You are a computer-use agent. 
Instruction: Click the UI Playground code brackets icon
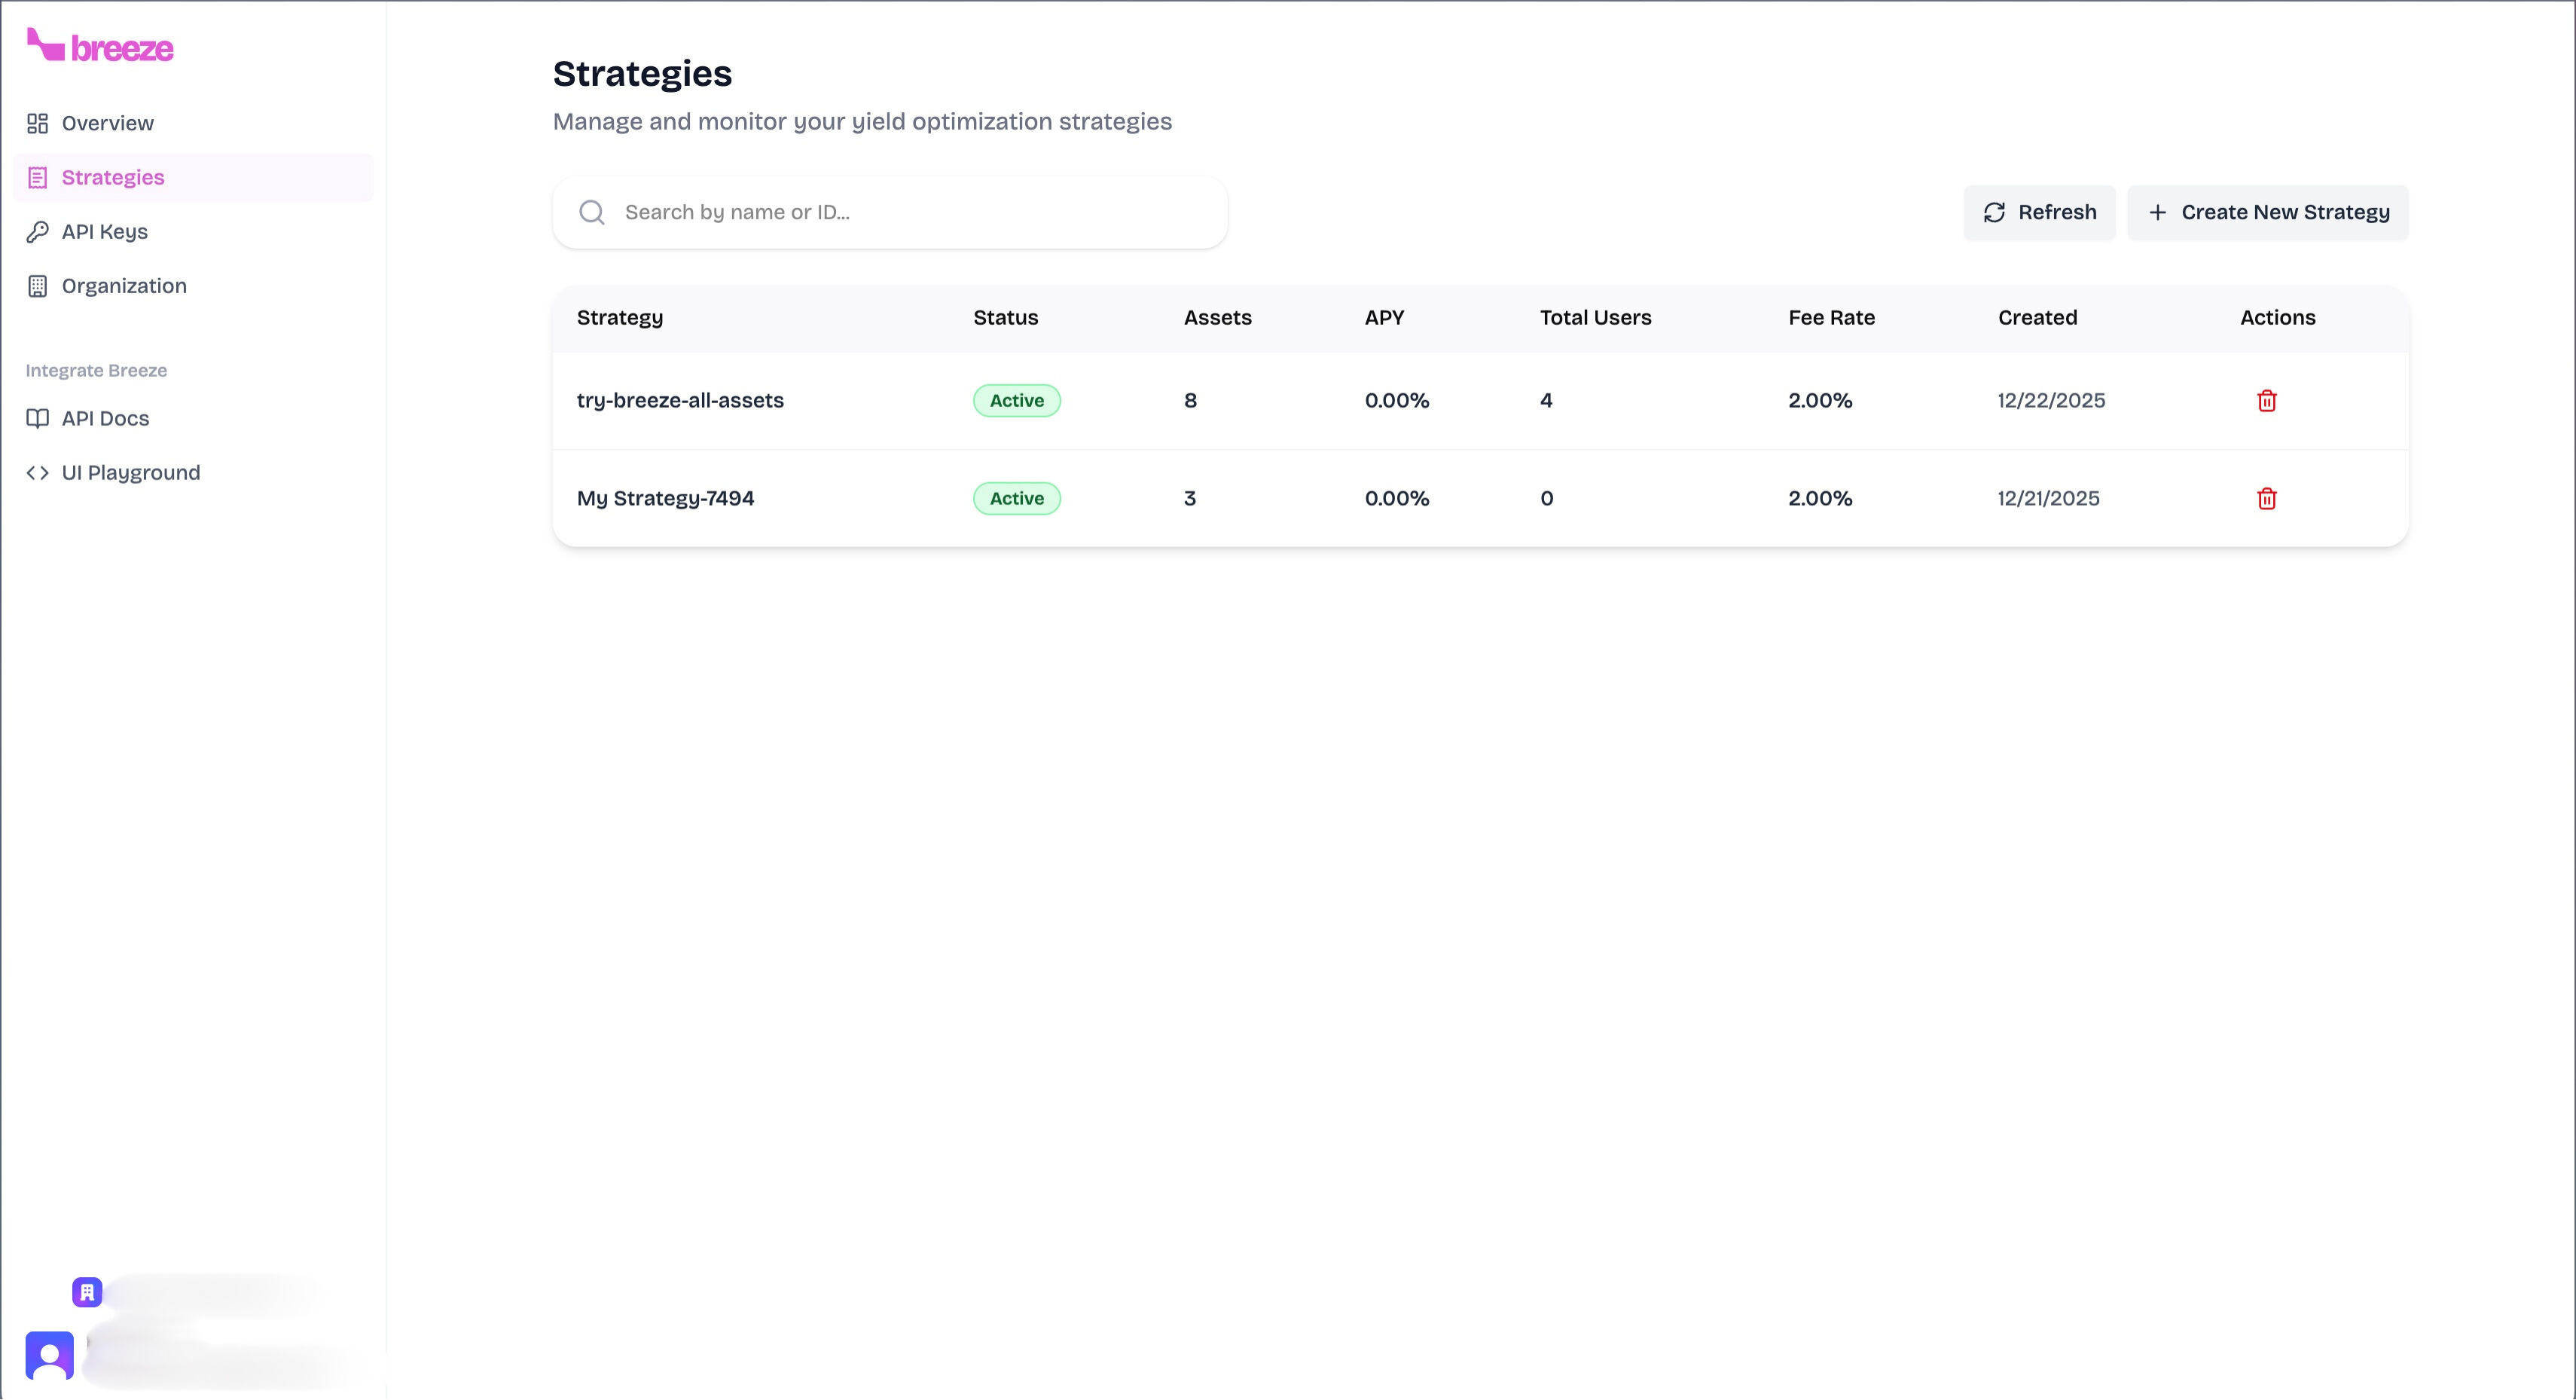click(x=38, y=472)
